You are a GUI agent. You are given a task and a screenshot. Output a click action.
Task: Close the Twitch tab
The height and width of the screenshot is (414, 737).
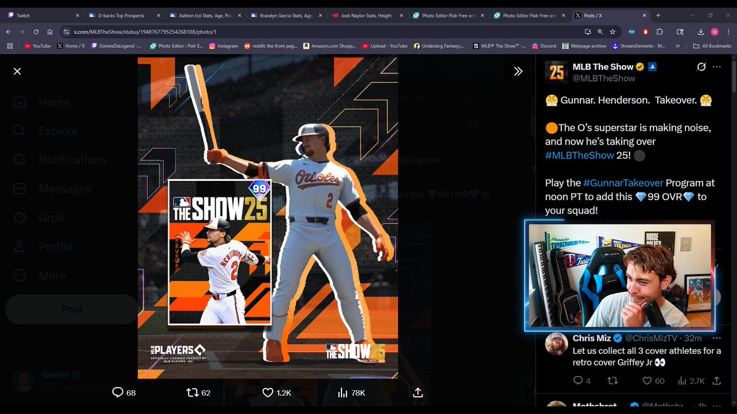pos(76,15)
